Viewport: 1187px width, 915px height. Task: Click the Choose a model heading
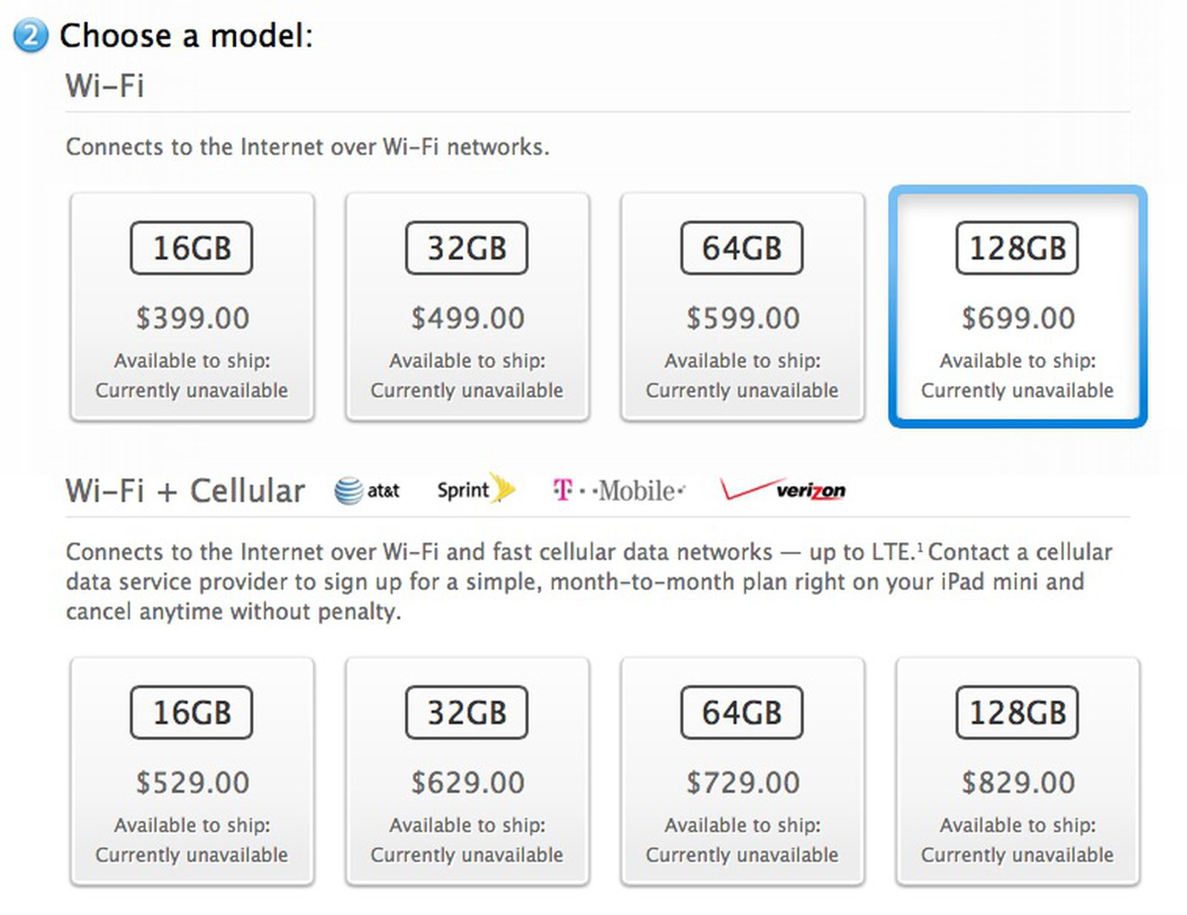coord(186,36)
